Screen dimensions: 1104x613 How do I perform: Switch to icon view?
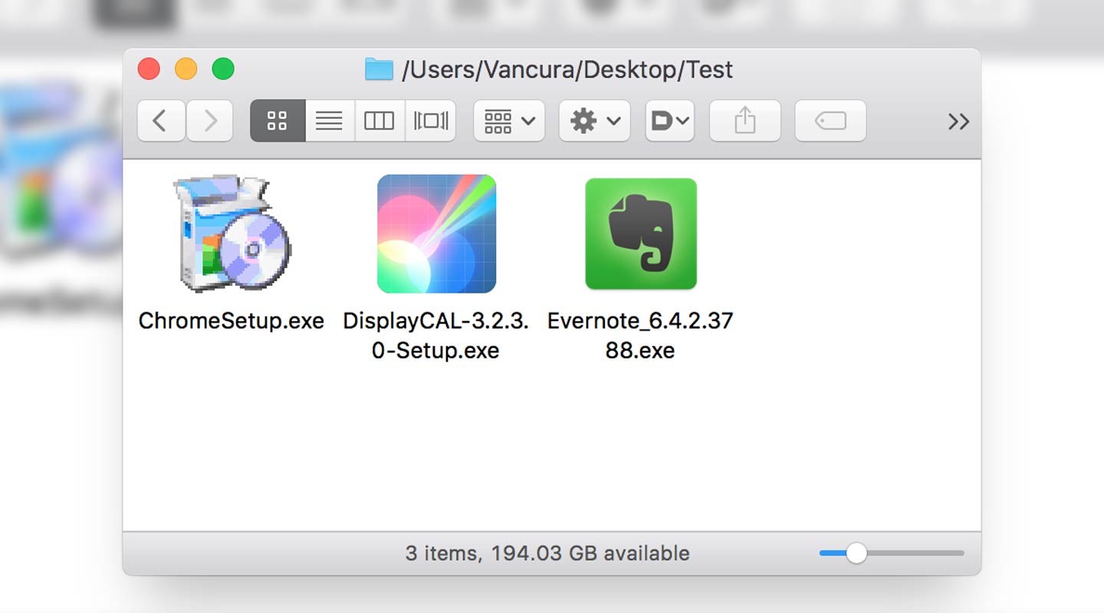(278, 121)
